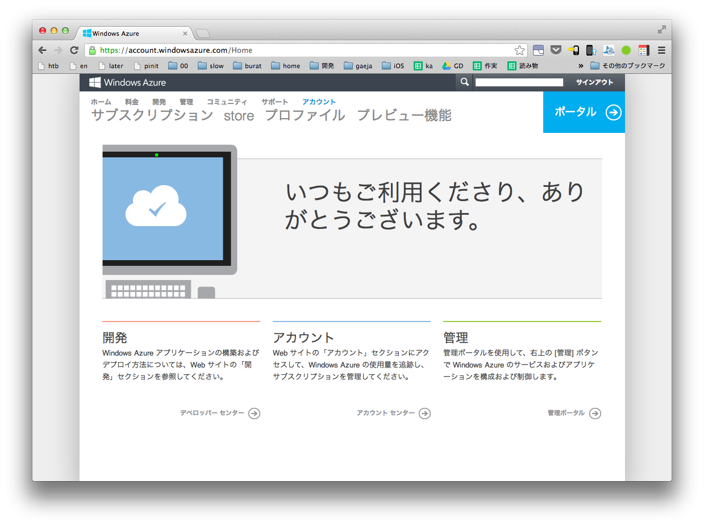Open the 作実 spreadsheet bookmark
The width and height of the screenshot is (704, 526).
(x=485, y=66)
